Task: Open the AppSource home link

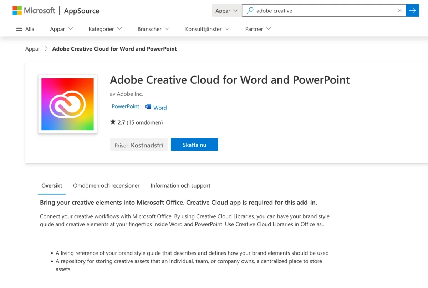Action: pos(82,11)
